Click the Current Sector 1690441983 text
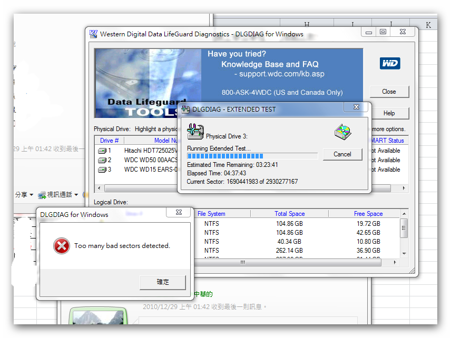The image size is (451, 338). [242, 182]
